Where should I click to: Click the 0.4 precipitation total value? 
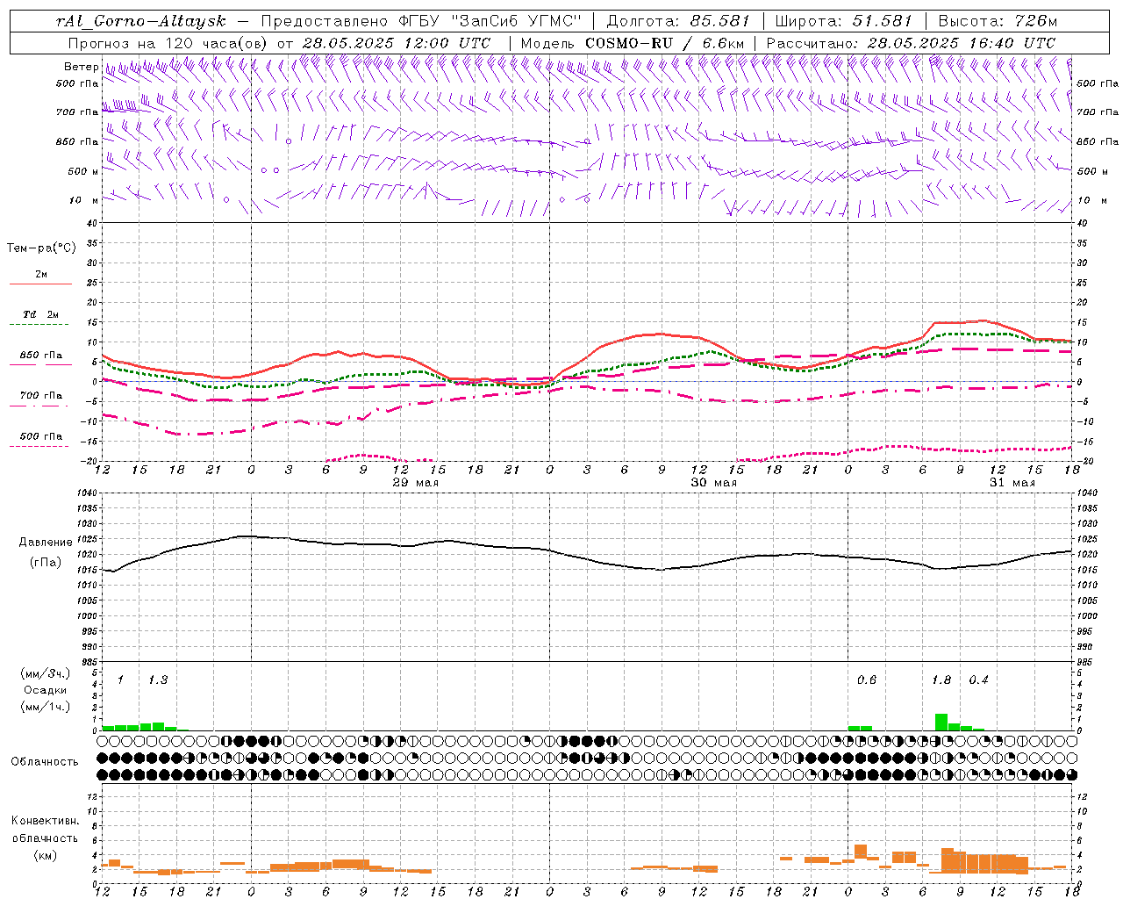click(979, 680)
